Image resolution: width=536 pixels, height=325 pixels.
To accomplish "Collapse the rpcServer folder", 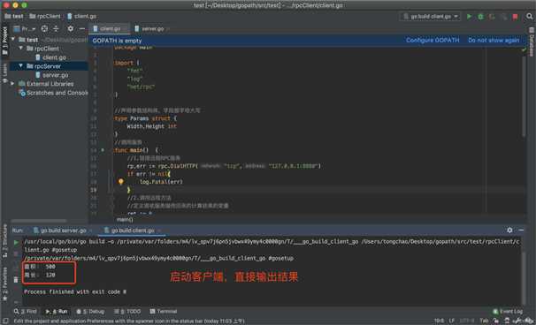I will pyautogui.click(x=21, y=66).
